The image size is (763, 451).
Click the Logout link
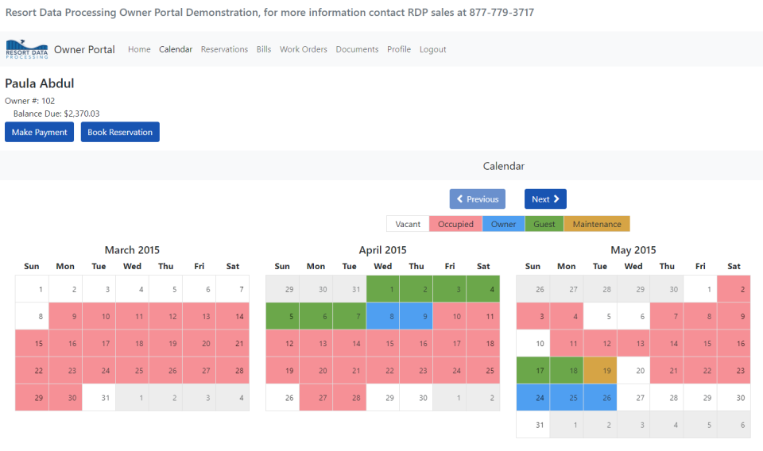coord(433,49)
